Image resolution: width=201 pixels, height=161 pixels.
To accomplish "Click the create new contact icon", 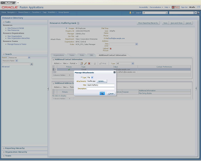I will 82,64.
